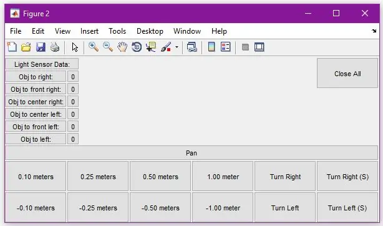The width and height of the screenshot is (383, 226).
Task: Toggle the Brush data tool
Action: click(166, 47)
